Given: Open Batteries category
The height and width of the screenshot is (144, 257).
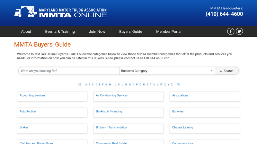Looking at the screenshot, I should click(x=178, y=111).
